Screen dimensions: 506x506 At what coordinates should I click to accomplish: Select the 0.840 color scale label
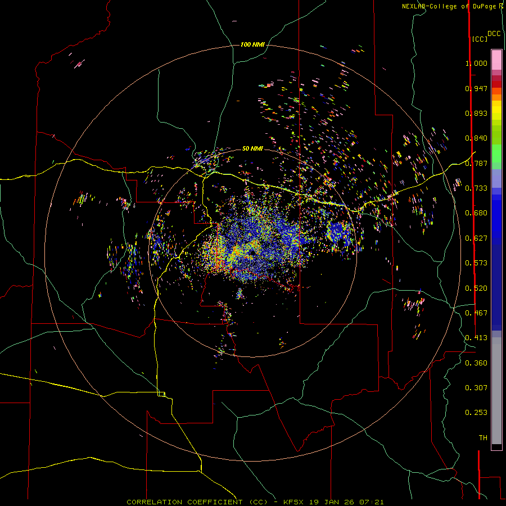pyautogui.click(x=476, y=138)
